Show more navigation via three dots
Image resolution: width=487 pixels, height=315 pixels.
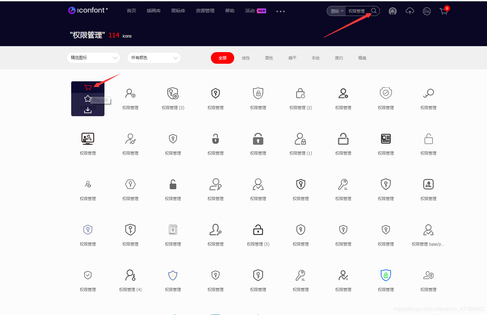coord(280,11)
